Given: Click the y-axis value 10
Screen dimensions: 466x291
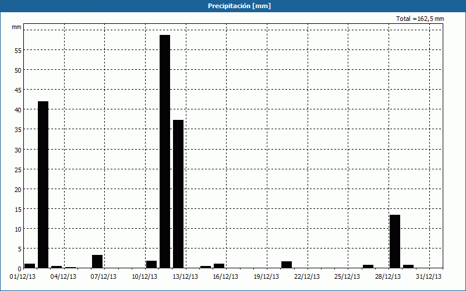Looking at the screenshot, I should point(18,229).
